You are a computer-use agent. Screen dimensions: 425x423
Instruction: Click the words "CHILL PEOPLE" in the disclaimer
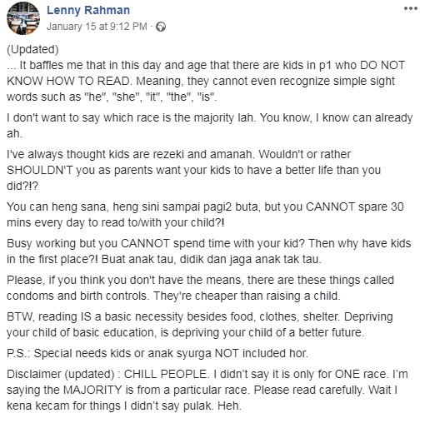pos(165,374)
